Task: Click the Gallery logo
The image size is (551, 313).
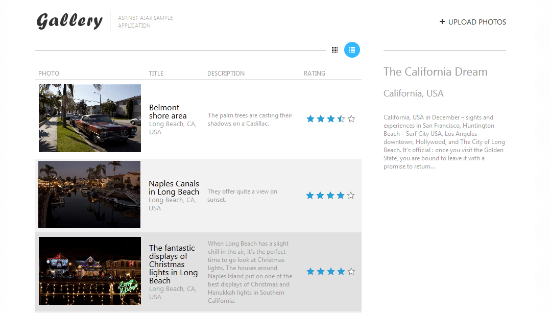Action: coord(69,21)
